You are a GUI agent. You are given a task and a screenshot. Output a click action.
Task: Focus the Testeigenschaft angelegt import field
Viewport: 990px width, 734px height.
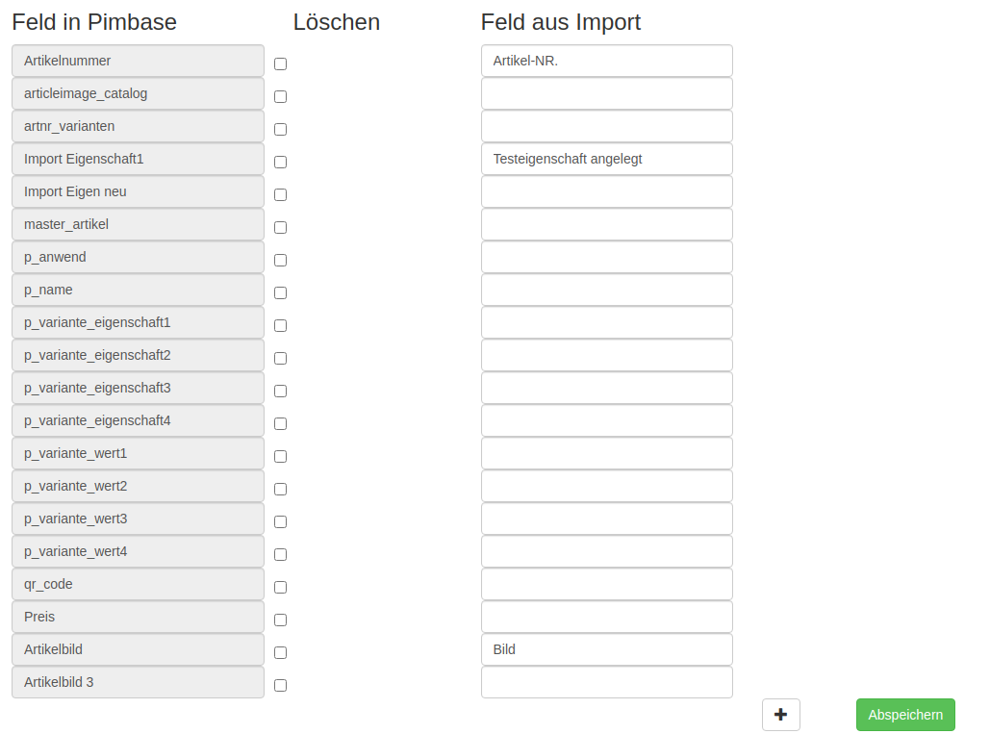[606, 159]
